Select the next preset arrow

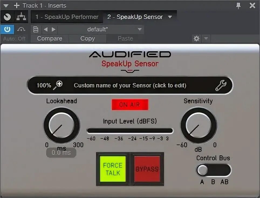(x=53, y=29)
